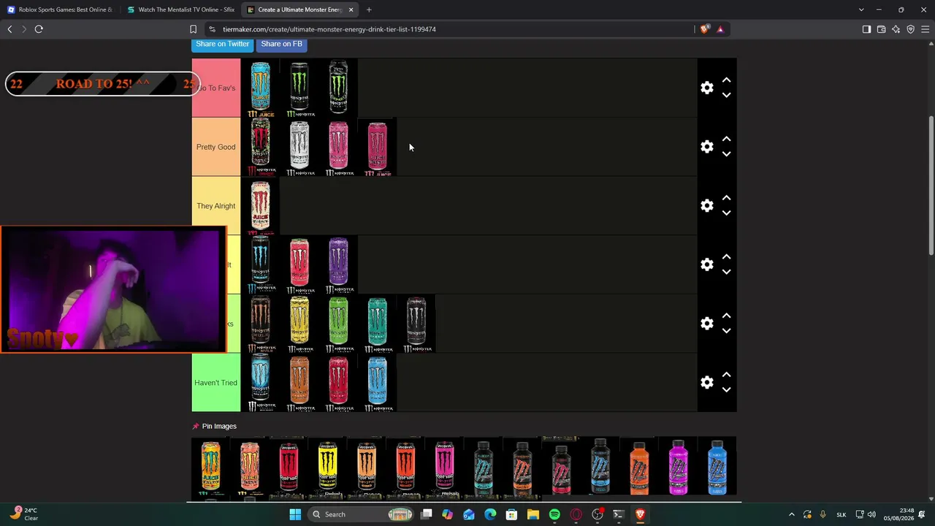The height and width of the screenshot is (526, 935).
Task: Open Brave Shields lion icon
Action: click(704, 29)
